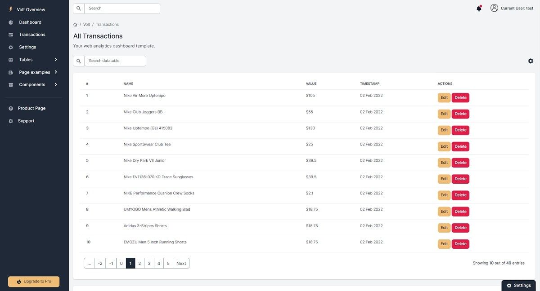The image size is (540, 291).
Task: Click the VALUE column header
Action: coord(311,84)
